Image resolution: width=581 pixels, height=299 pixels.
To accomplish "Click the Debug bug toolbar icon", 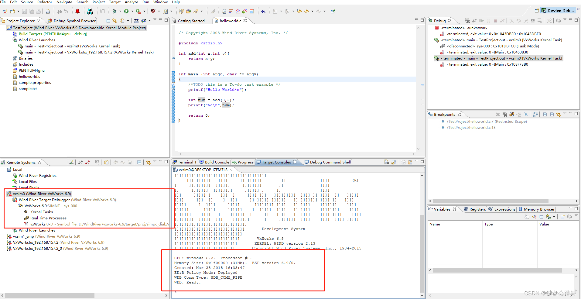I will [114, 11].
